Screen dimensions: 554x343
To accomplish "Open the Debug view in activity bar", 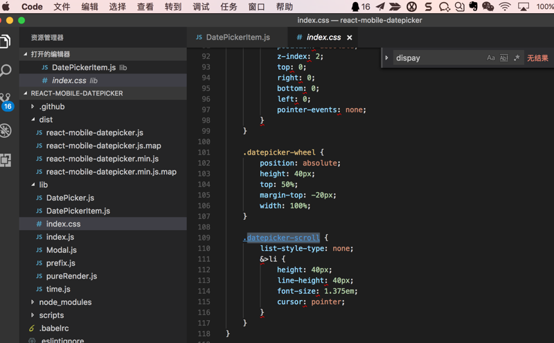I will tap(6, 131).
